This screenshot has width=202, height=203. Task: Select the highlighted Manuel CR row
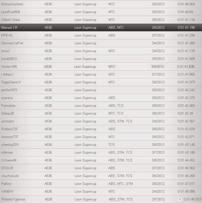[101, 27]
